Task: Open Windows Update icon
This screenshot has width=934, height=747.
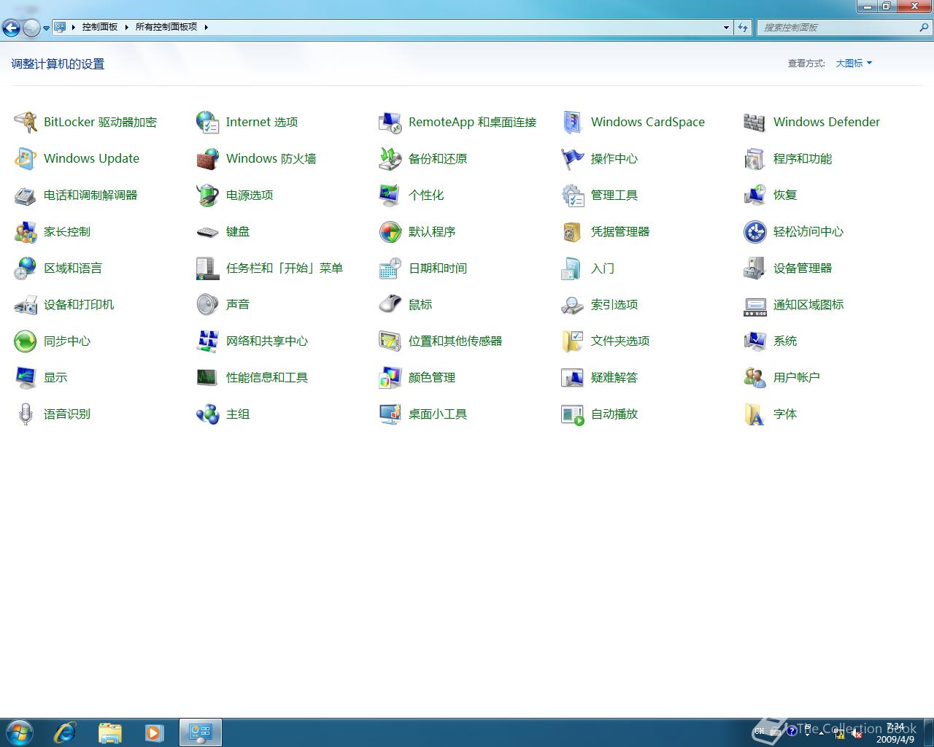Action: [x=26, y=158]
